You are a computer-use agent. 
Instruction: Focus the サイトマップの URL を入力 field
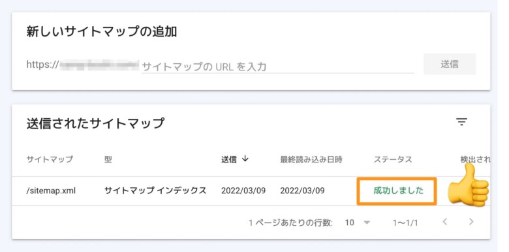277,67
